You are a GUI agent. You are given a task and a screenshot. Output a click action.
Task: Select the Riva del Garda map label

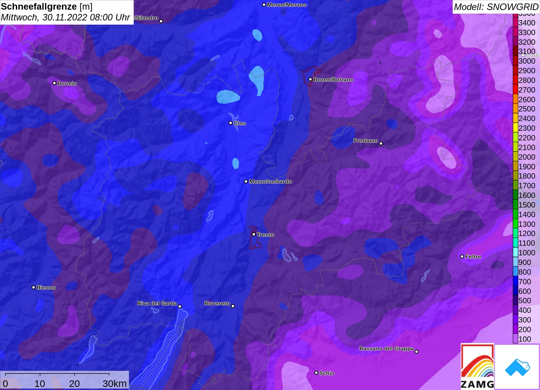[x=157, y=303]
